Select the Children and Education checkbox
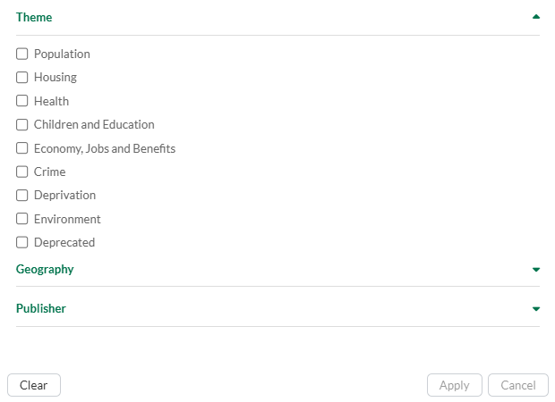This screenshot has width=555, height=402. pos(22,125)
